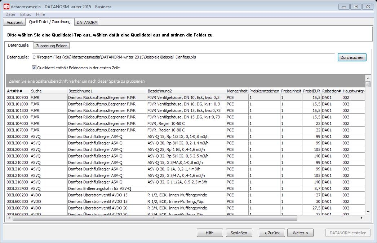377x243 pixels.
Task: Select cell 003L600200
Action: [x=17, y=195]
